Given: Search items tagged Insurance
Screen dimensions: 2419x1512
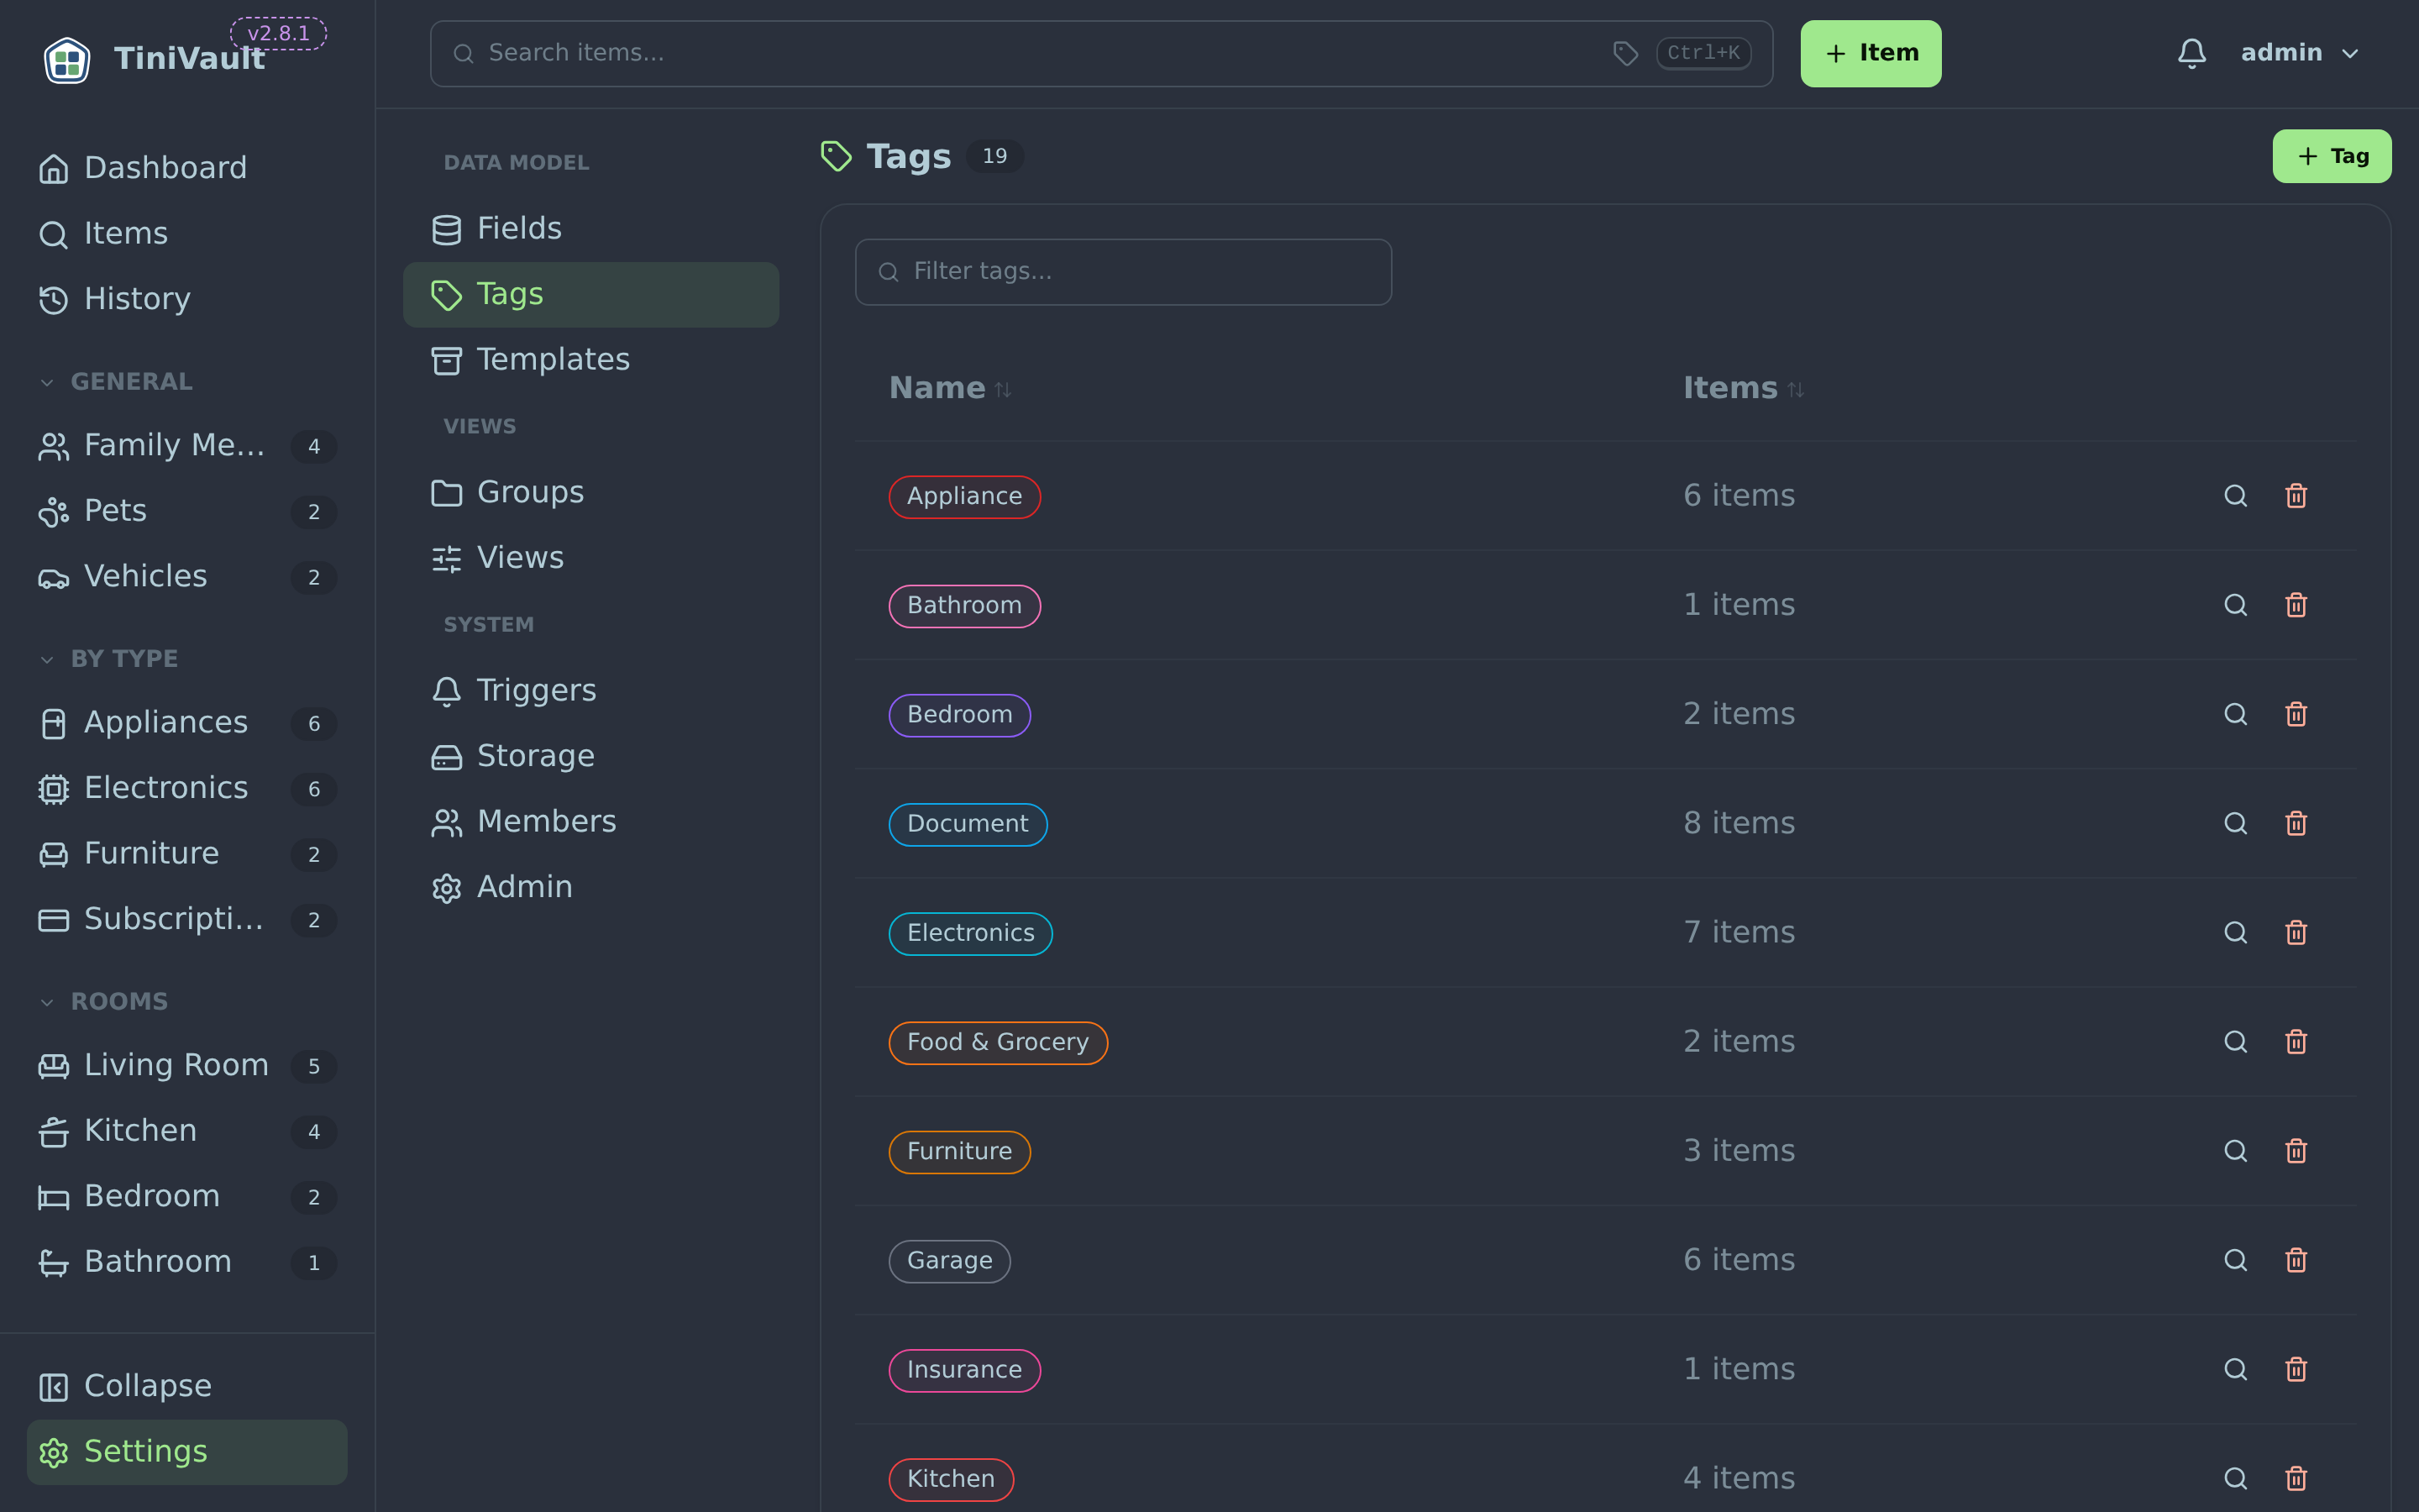Looking at the screenshot, I should pyautogui.click(x=2235, y=1369).
